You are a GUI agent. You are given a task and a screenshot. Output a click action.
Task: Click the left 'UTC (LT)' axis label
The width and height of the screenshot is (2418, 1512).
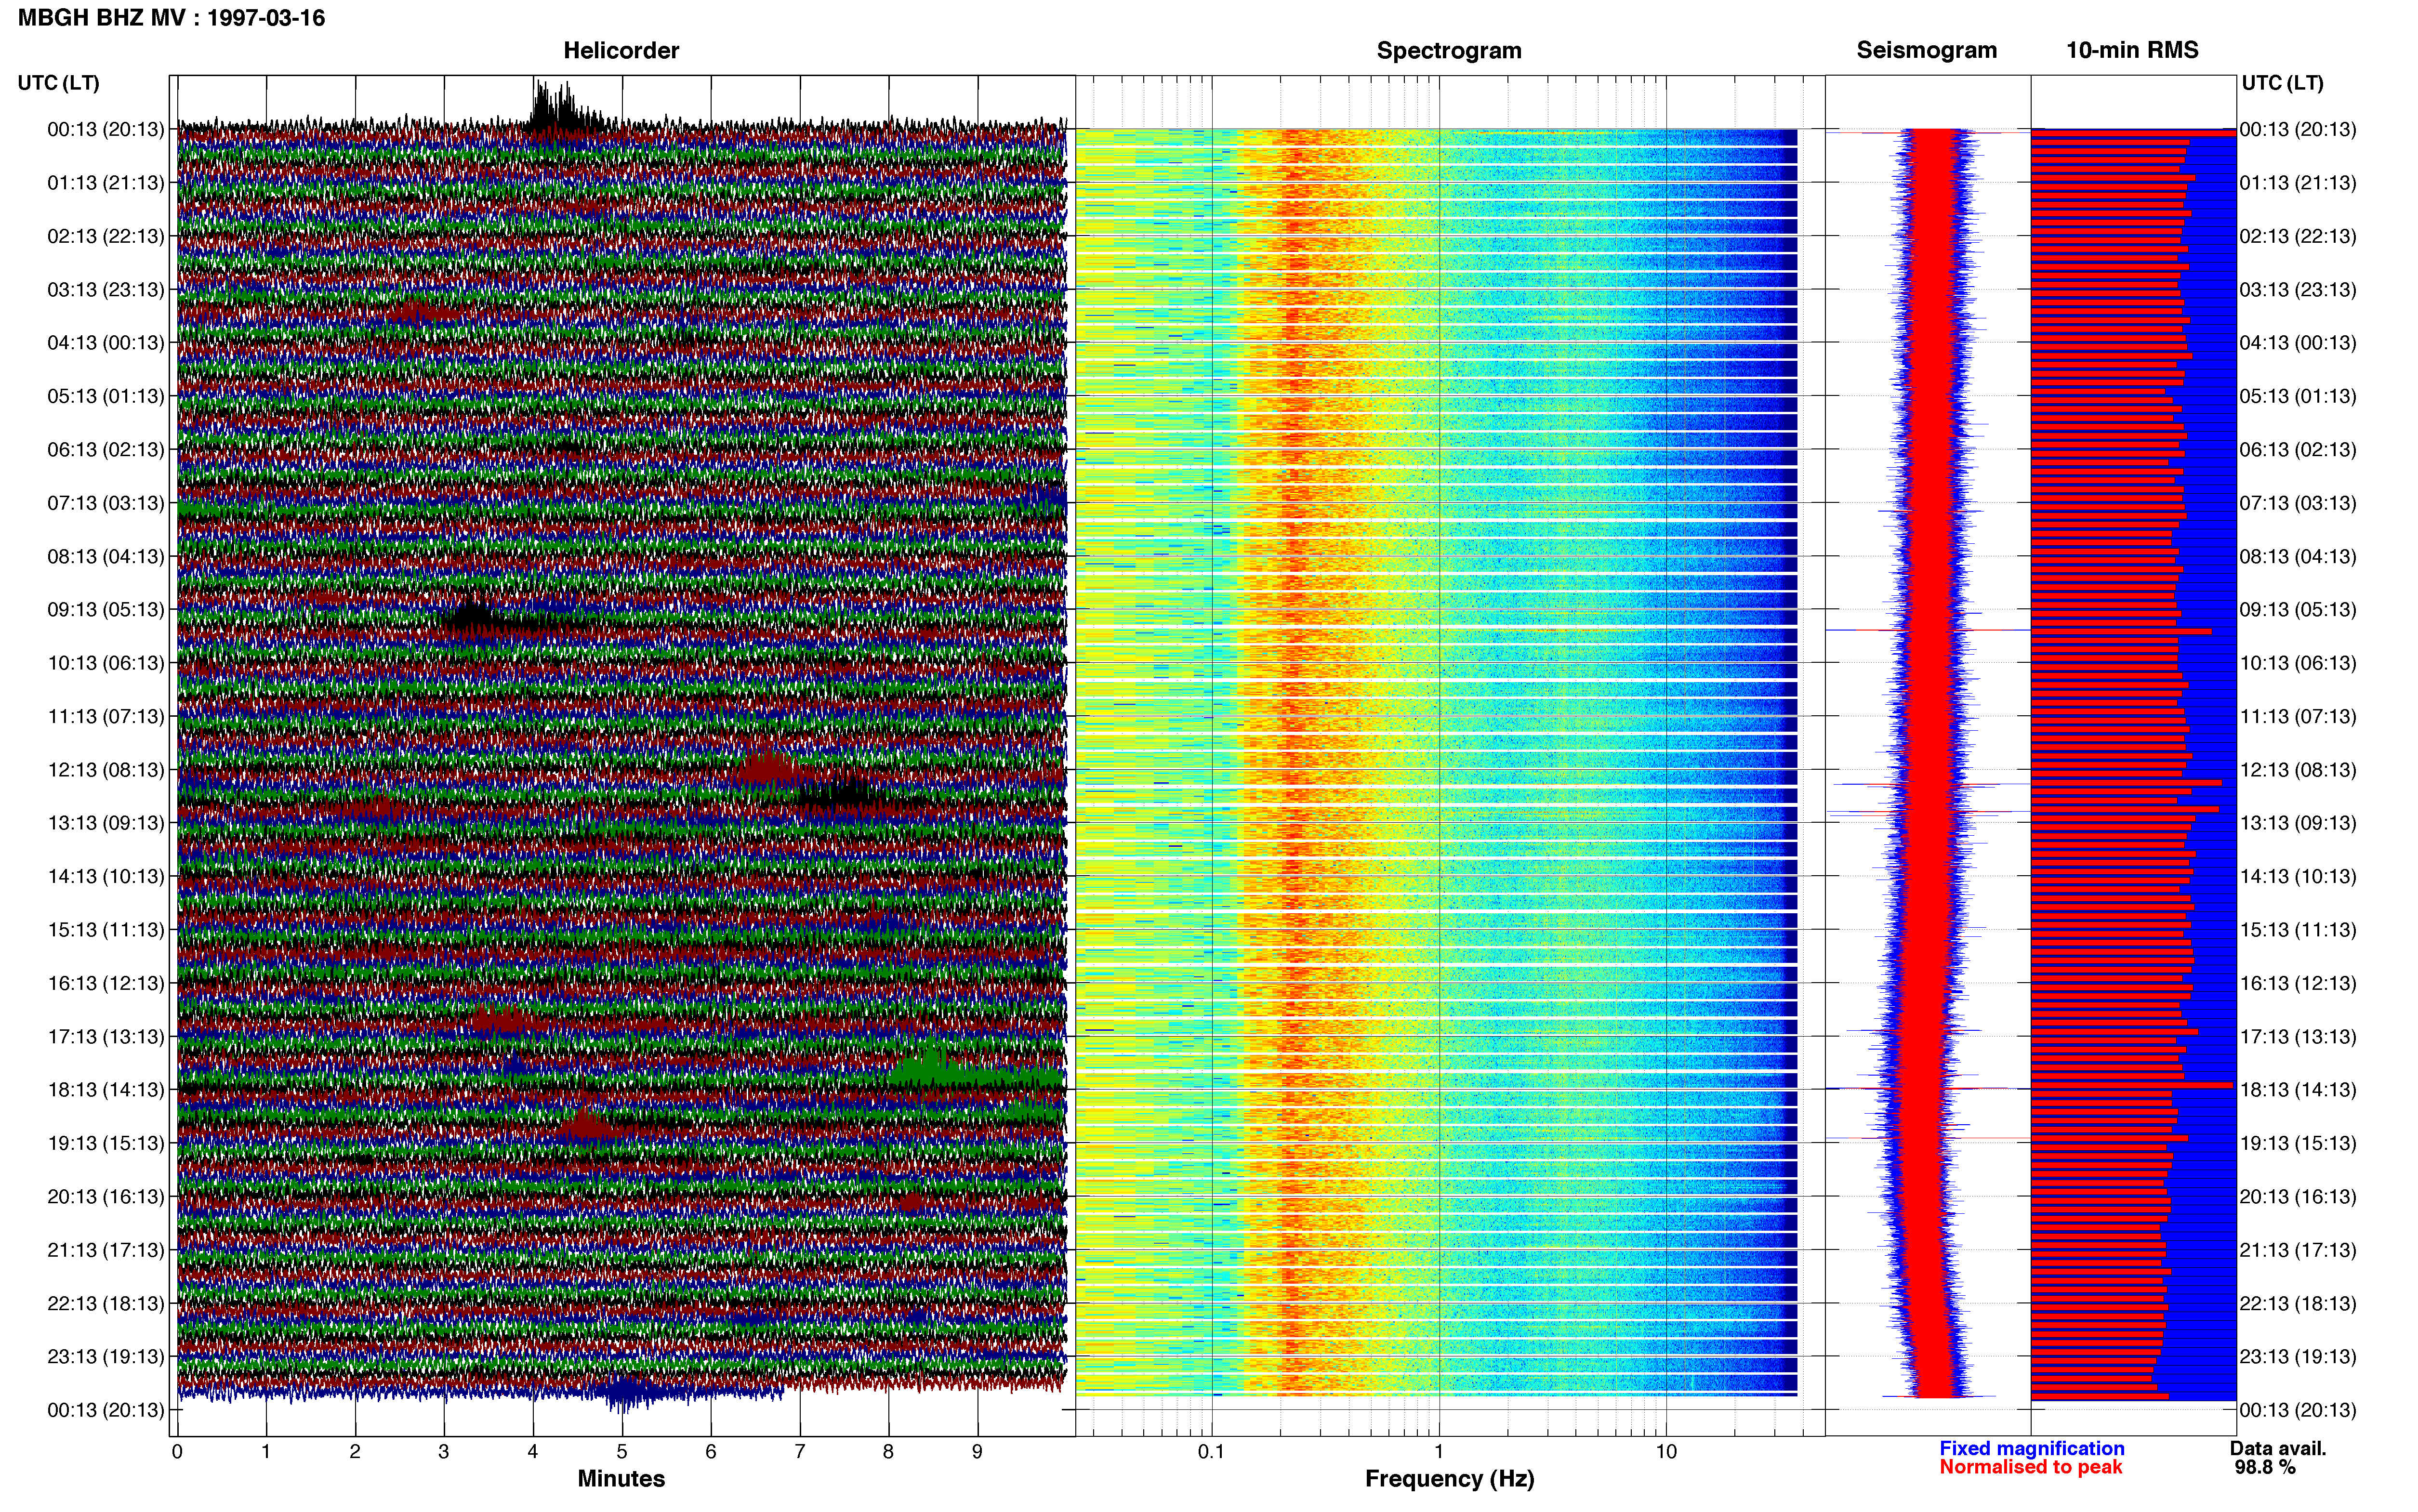point(58,83)
